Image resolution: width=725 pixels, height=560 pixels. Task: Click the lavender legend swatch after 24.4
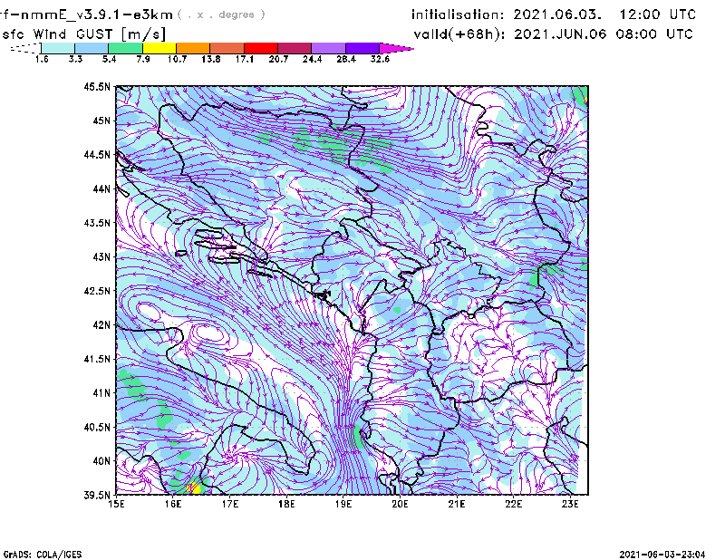(x=329, y=48)
